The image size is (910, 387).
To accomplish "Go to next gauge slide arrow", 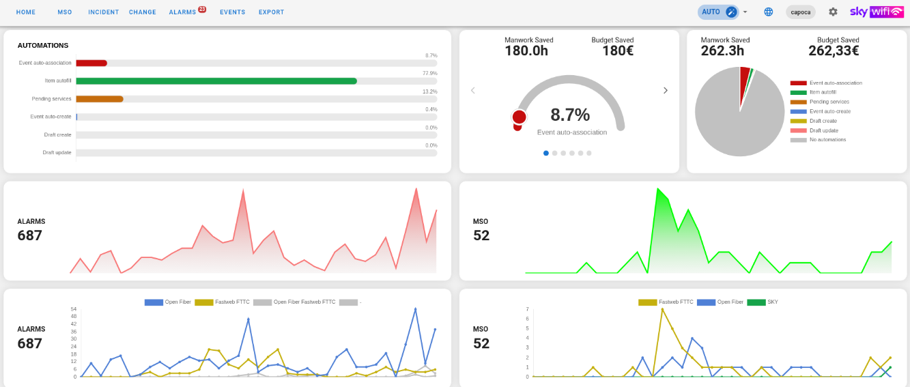I will (x=666, y=91).
